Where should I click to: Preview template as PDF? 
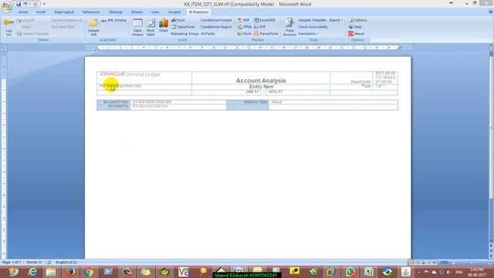(244, 20)
